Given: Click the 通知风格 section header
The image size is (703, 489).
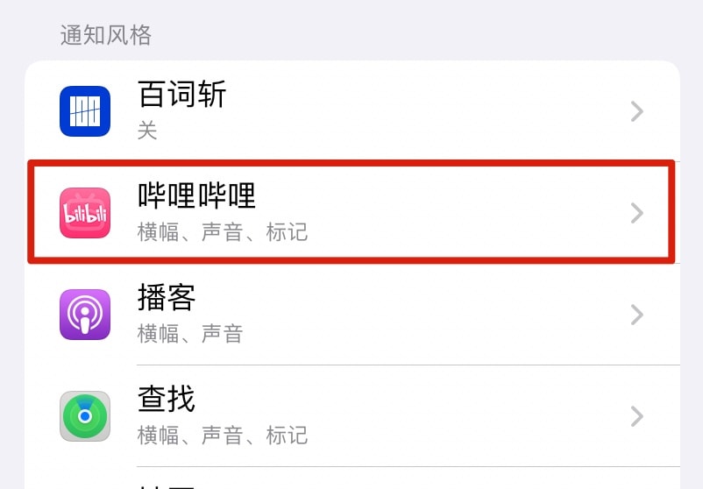Looking at the screenshot, I should click(x=106, y=35).
